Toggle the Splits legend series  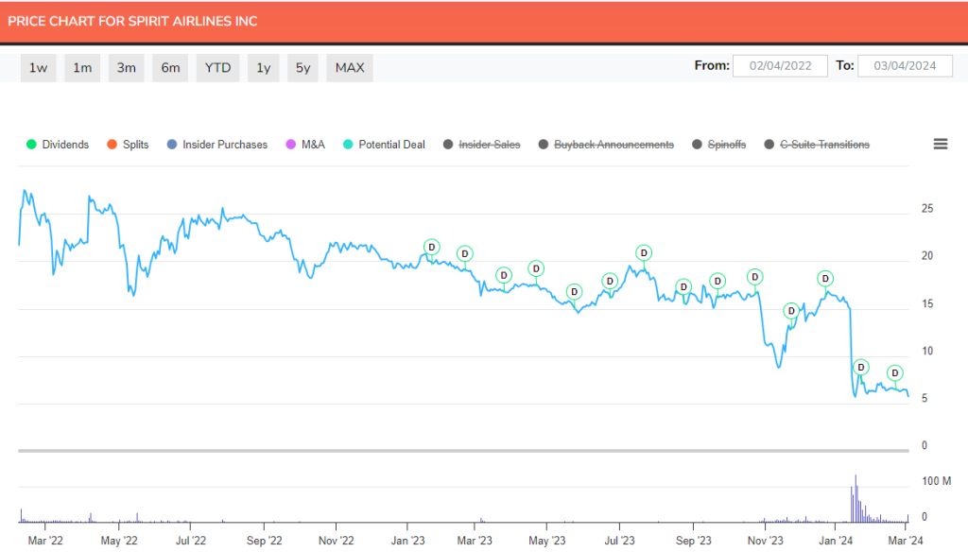(x=128, y=145)
